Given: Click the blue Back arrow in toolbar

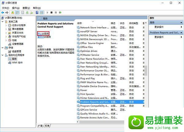Looking at the screenshot, I should [x=2, y=13].
